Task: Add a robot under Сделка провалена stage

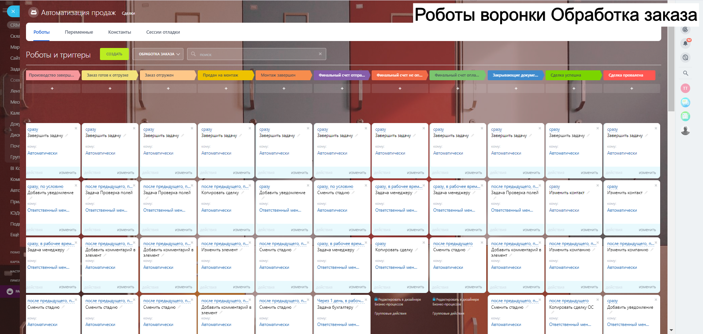Action: click(632, 88)
